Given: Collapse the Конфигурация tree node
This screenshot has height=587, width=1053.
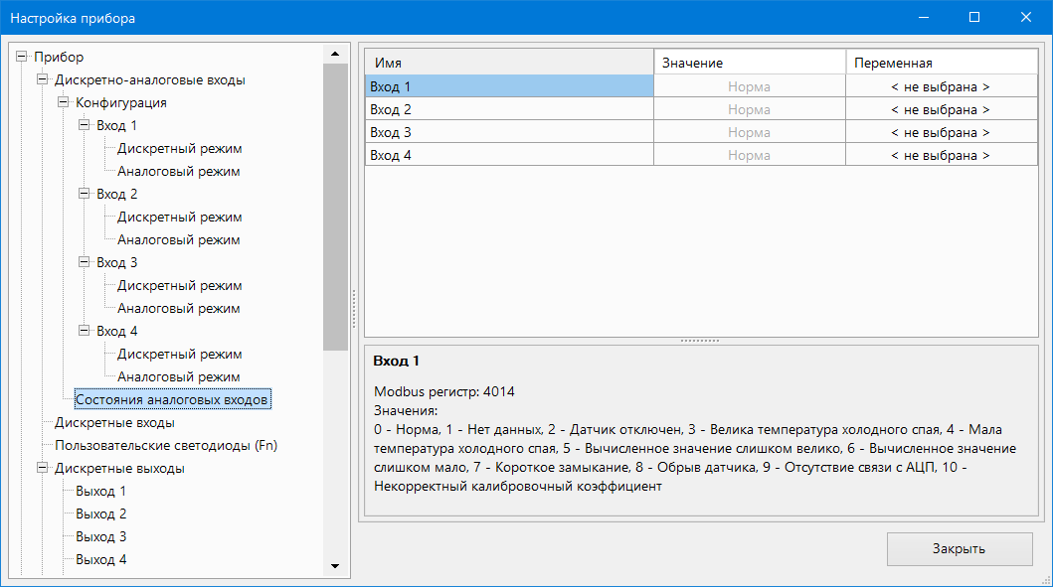Looking at the screenshot, I should tap(64, 103).
